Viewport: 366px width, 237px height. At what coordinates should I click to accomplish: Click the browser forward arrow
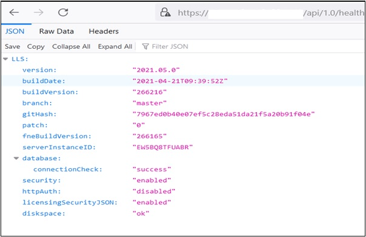[38, 12]
